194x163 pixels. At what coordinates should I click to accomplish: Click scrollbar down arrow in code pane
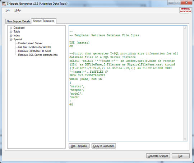point(185,139)
